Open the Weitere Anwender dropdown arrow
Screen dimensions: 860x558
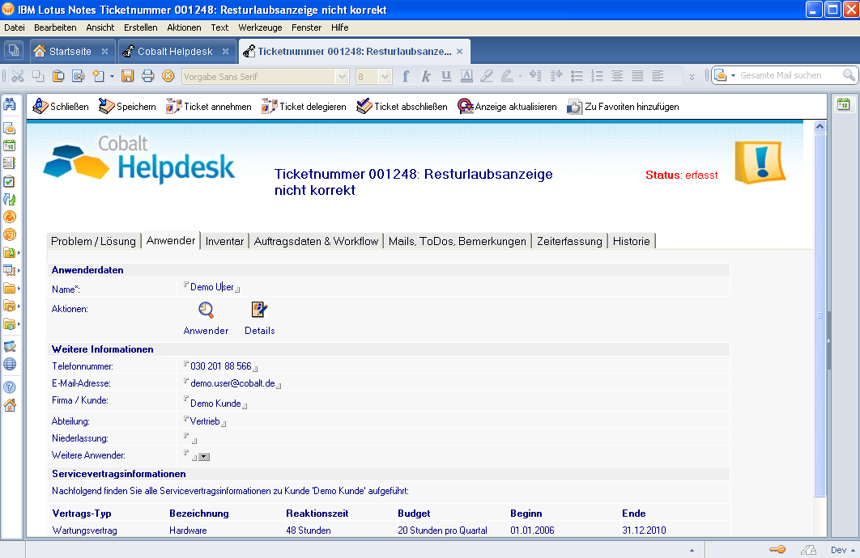pos(204,457)
